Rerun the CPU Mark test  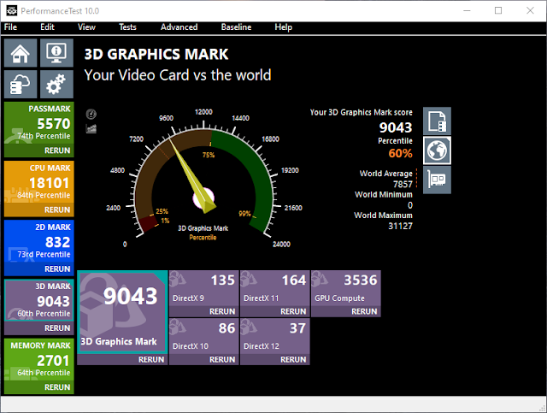(57, 209)
